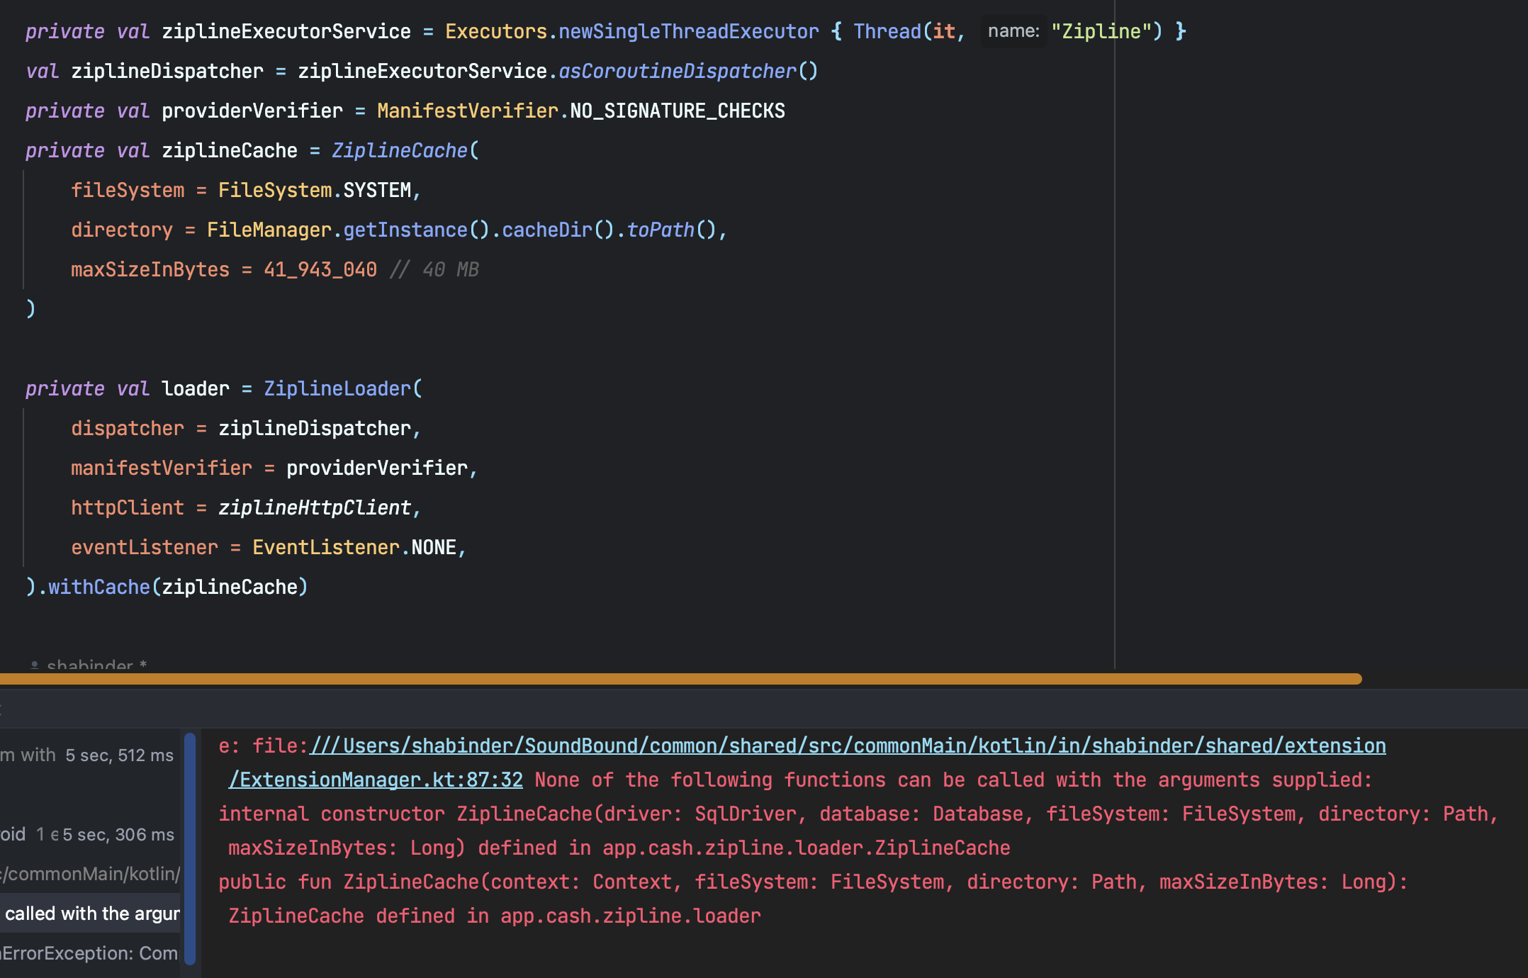Select the '5 sec, 512 ms' build node

click(119, 755)
